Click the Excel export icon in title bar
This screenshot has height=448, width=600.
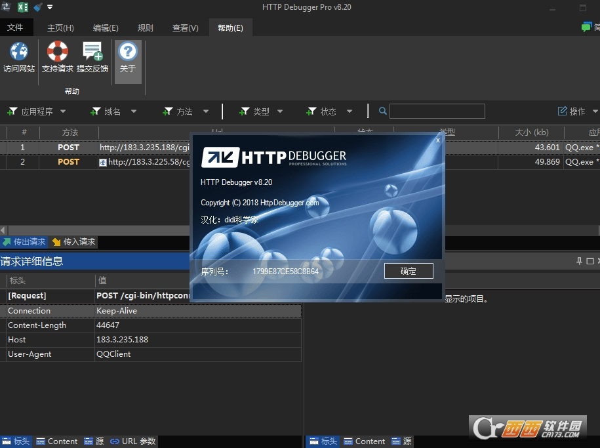(x=23, y=7)
